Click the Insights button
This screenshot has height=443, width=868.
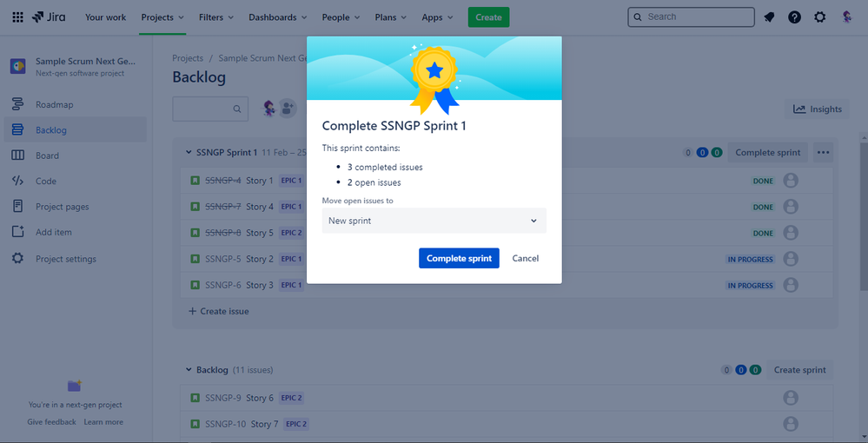tap(817, 109)
